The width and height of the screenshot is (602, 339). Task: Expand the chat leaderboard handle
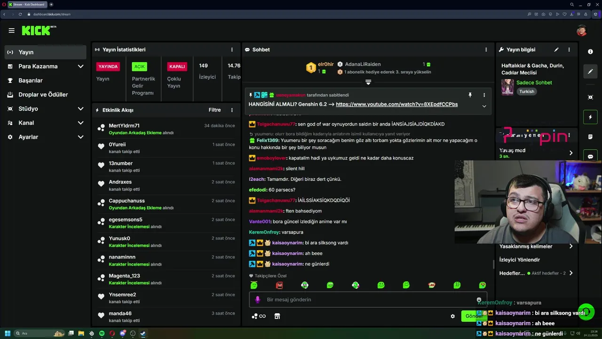coord(368,82)
